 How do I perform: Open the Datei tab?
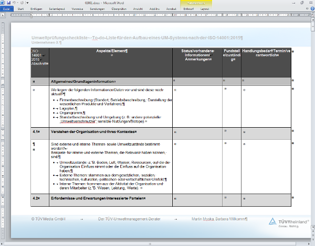(7, 9)
